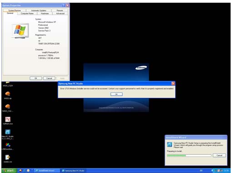Cancel the InstallShield Wizard setup

(219, 155)
